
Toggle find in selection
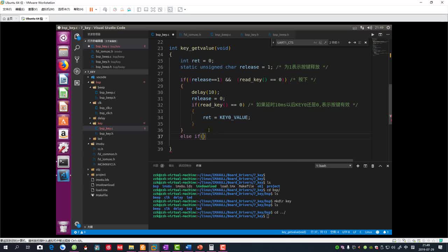pos(359,42)
